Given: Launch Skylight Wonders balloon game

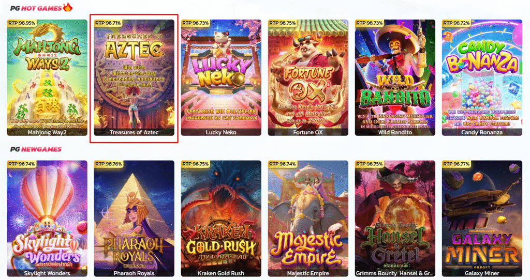Looking at the screenshot, I should (47, 219).
